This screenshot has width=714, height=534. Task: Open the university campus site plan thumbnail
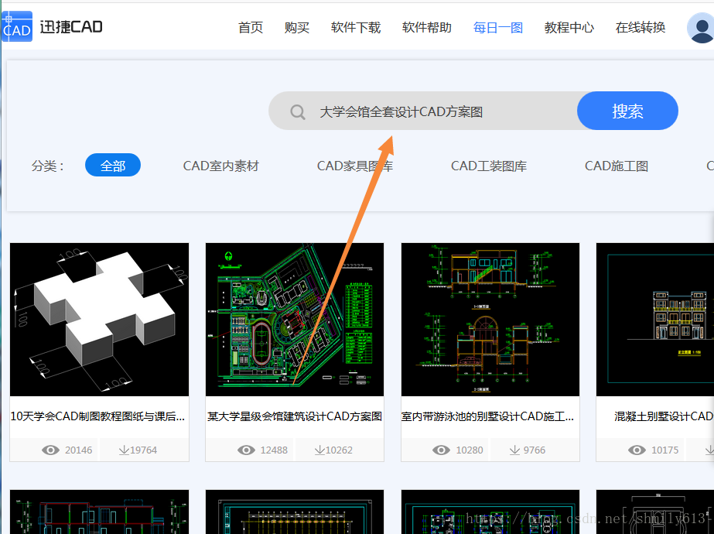[295, 320]
